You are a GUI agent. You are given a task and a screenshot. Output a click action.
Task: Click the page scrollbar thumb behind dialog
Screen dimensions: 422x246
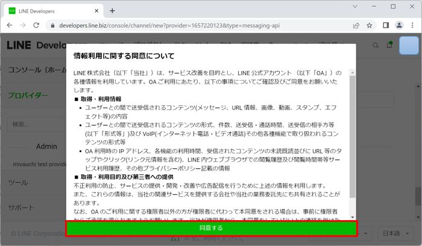tap(418, 196)
